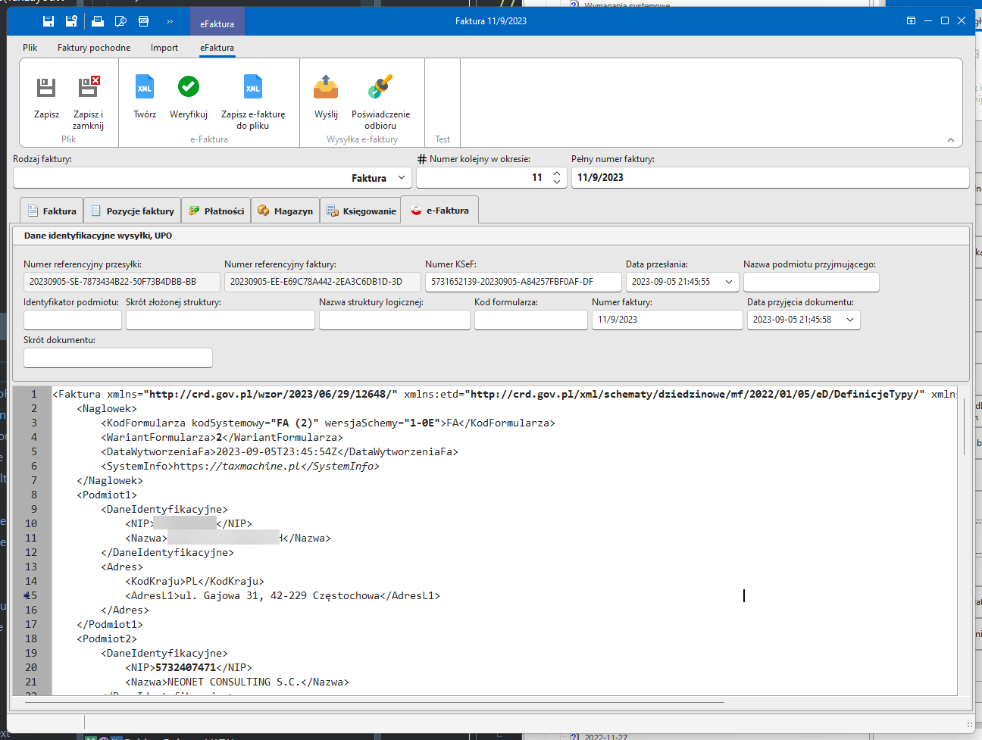The image size is (982, 740).
Task: Switch to the Pozycje faktury tab
Action: click(132, 211)
